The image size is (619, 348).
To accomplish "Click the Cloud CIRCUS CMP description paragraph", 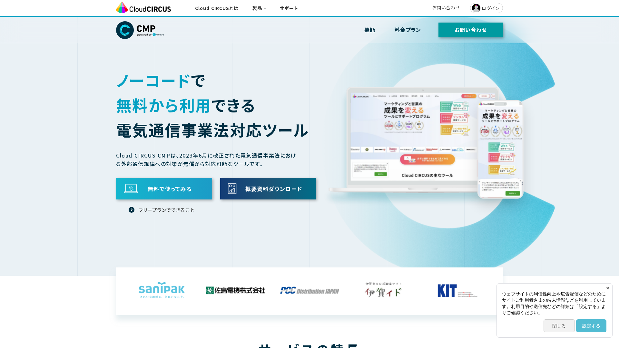I will (x=206, y=160).
